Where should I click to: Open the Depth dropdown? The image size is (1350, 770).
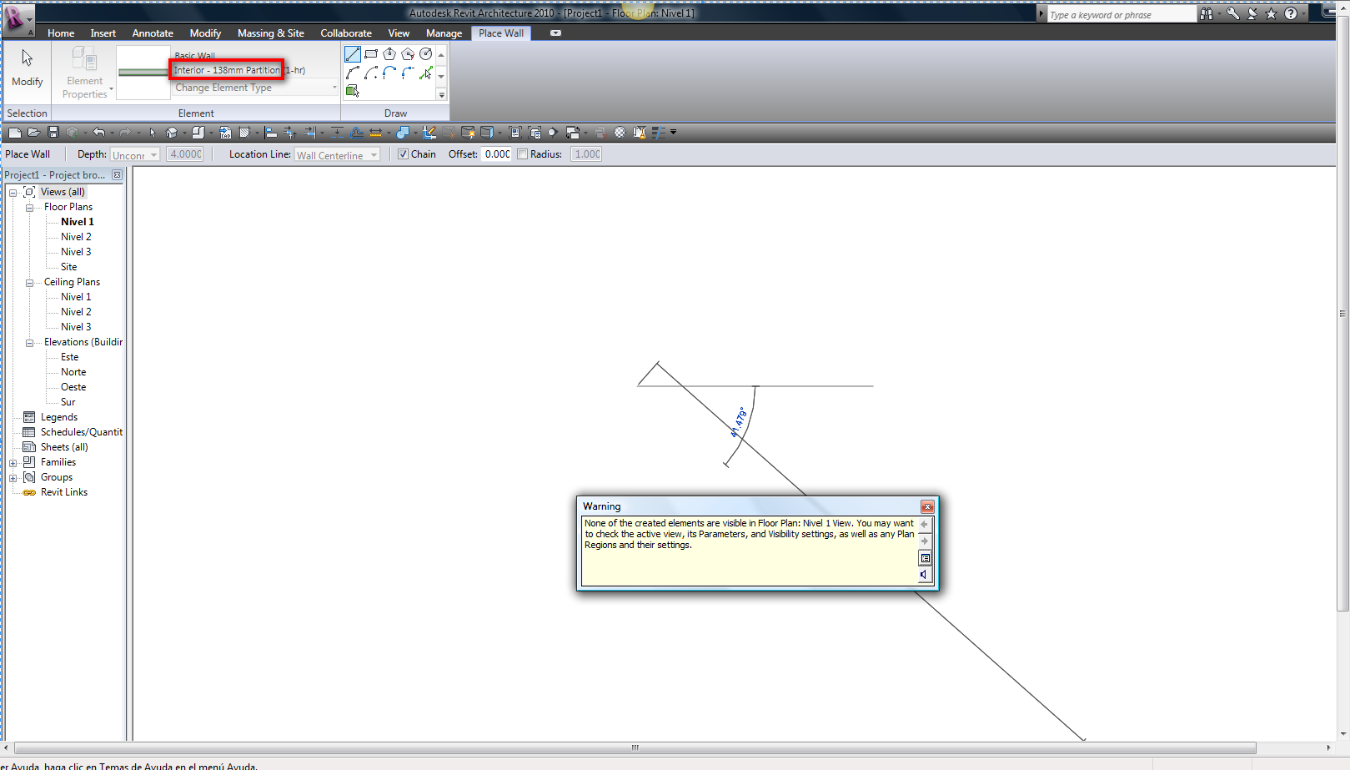tap(135, 154)
